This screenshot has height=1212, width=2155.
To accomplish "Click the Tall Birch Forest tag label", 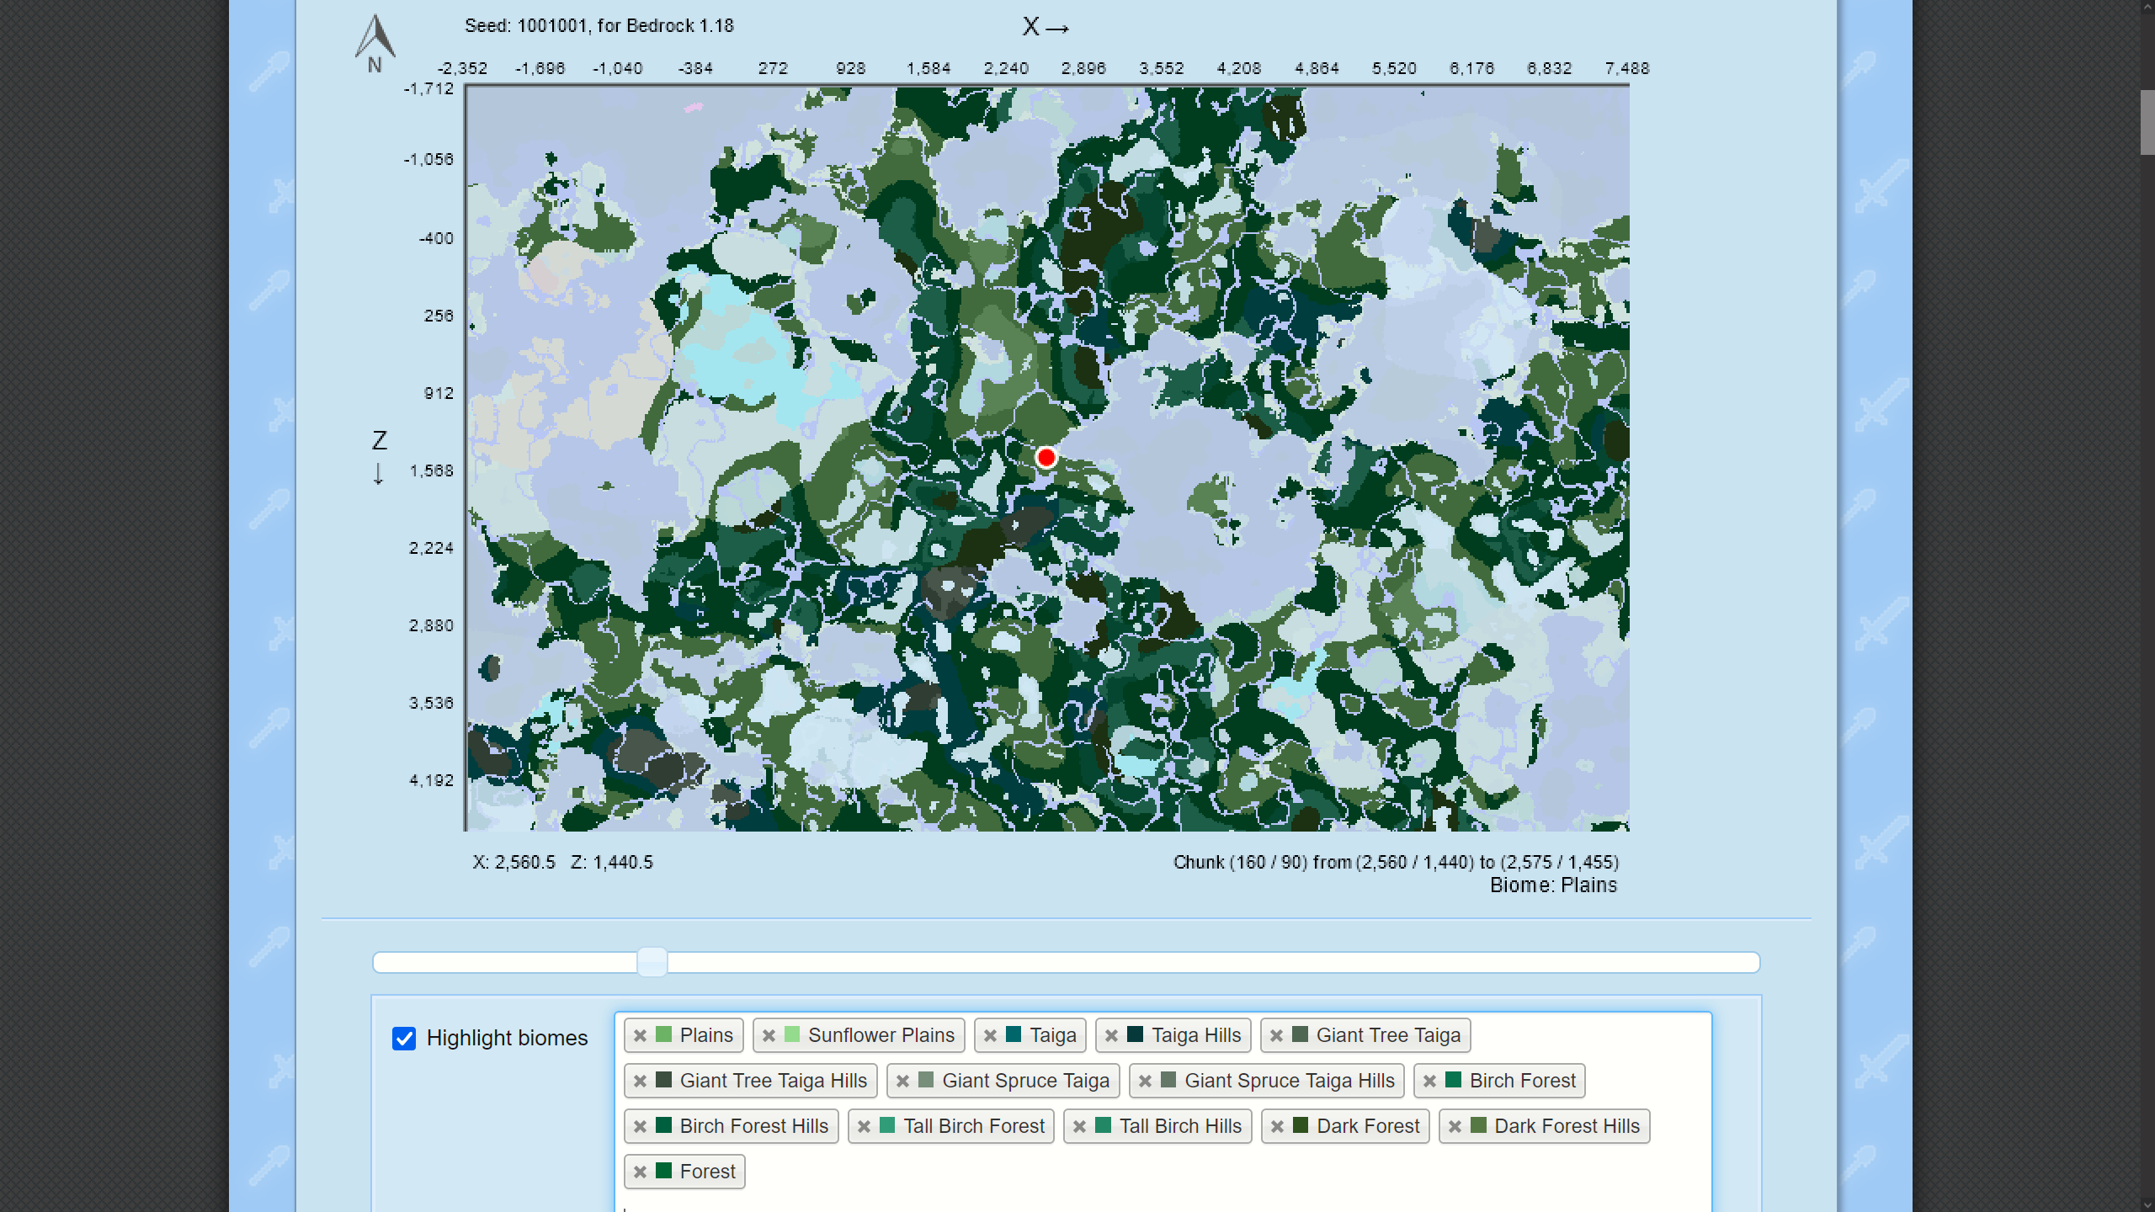I will (973, 1127).
